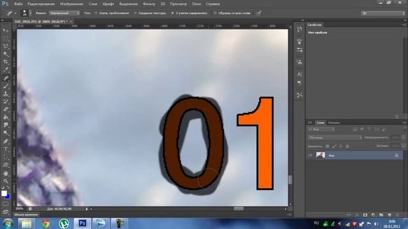Click the new adjustment layer icon
Image resolution: width=408 pixels, height=229 pixels.
373,215
